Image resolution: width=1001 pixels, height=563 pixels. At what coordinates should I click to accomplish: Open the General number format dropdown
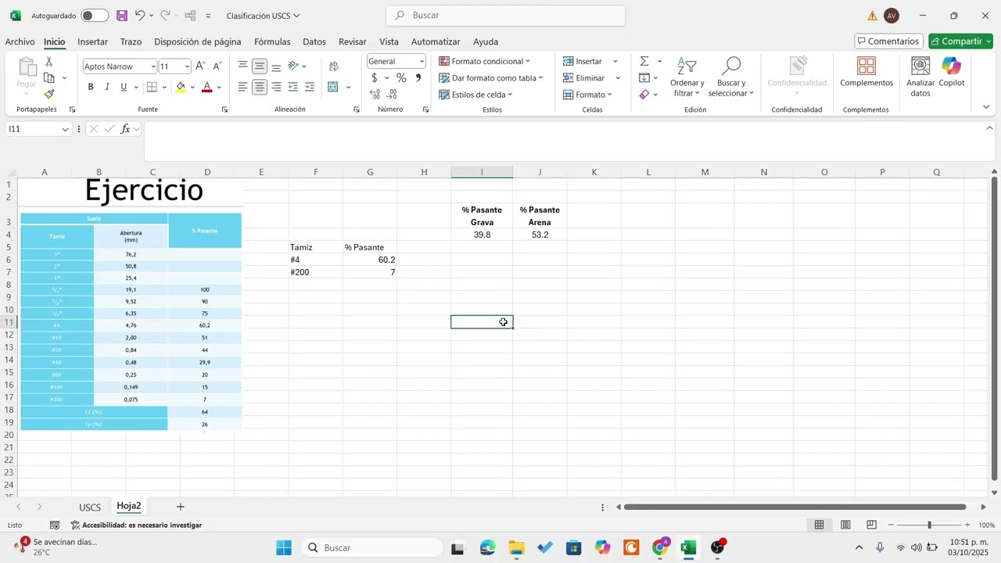pos(422,61)
